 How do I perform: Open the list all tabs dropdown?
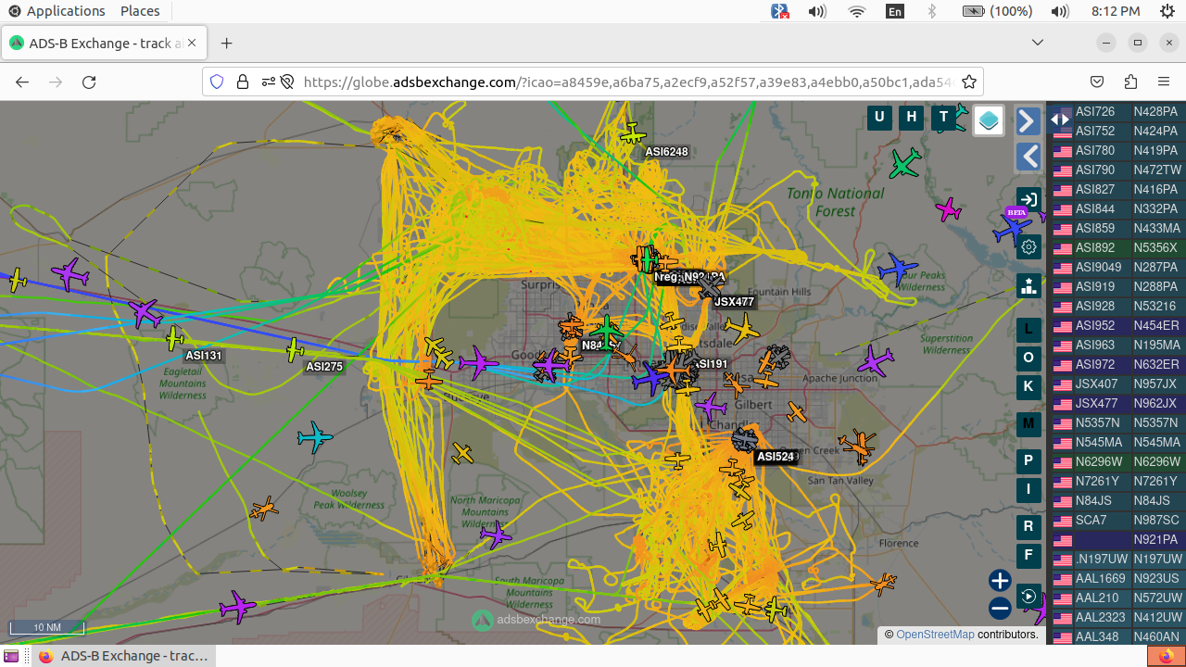[1038, 43]
